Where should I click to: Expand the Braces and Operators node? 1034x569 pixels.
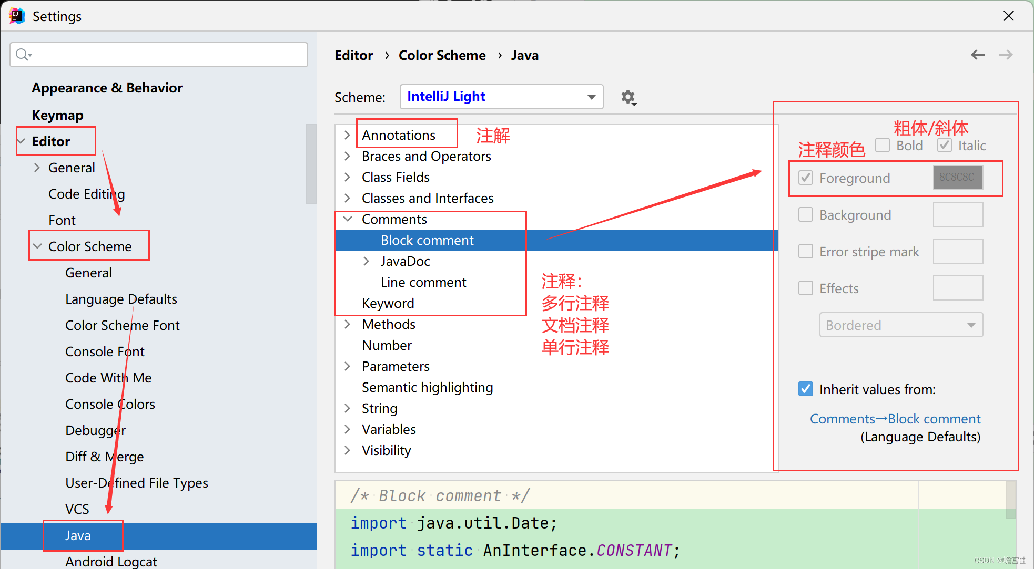tap(347, 156)
